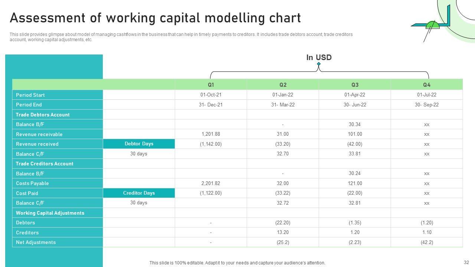Click the diamond marker below In USD
The image size is (475, 267).
pos(319,64)
